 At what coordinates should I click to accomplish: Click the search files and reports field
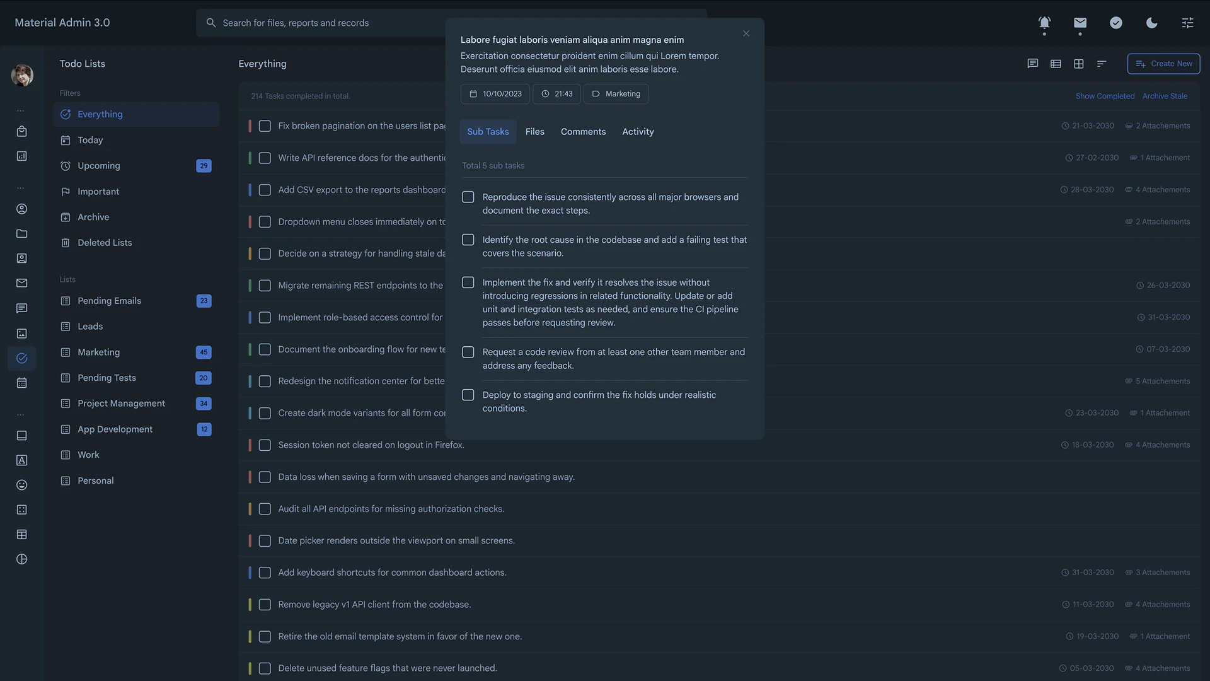click(x=451, y=23)
